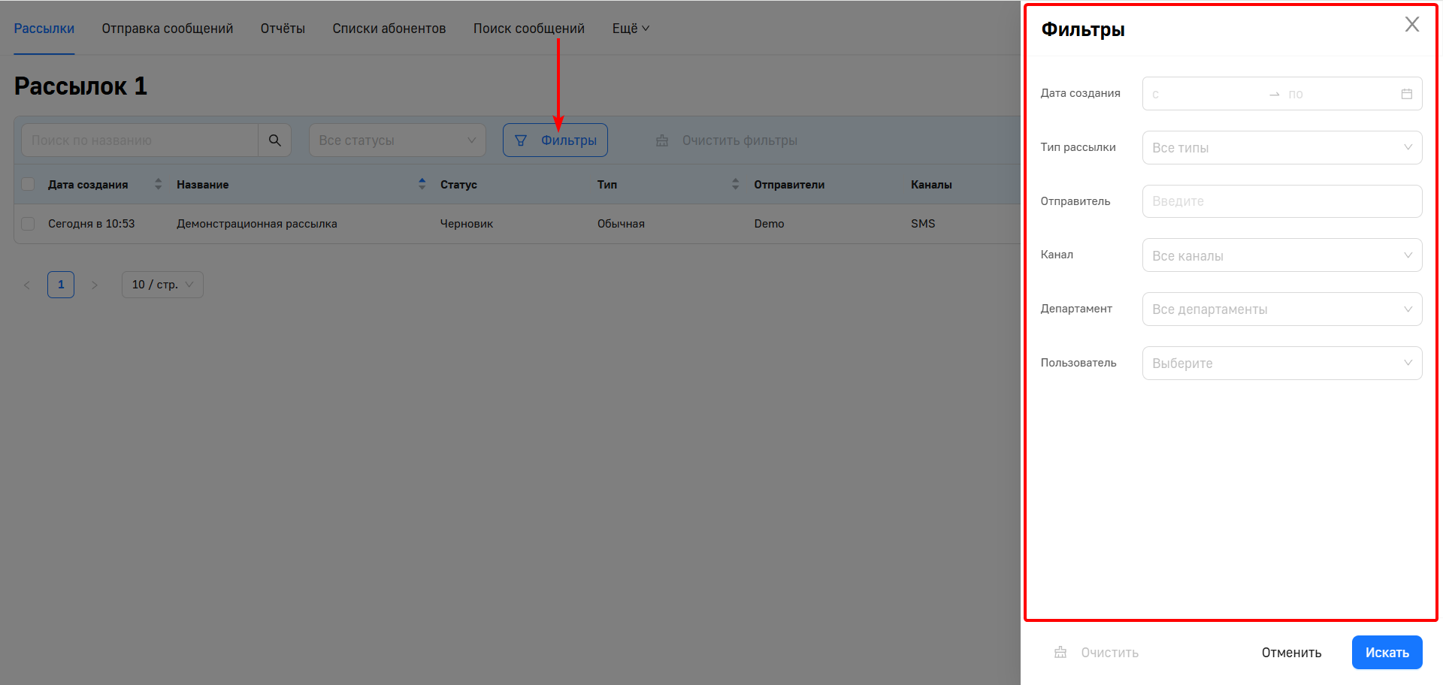This screenshot has width=1443, height=685.
Task: Click the calendar icon in date field
Action: [x=1406, y=94]
